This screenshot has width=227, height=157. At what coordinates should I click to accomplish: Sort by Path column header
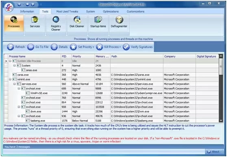click(x=137, y=56)
